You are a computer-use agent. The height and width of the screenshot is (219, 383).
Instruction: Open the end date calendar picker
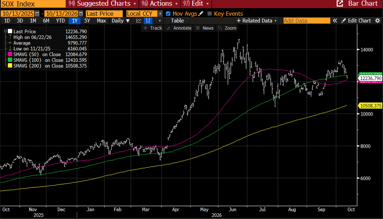tap(80, 14)
